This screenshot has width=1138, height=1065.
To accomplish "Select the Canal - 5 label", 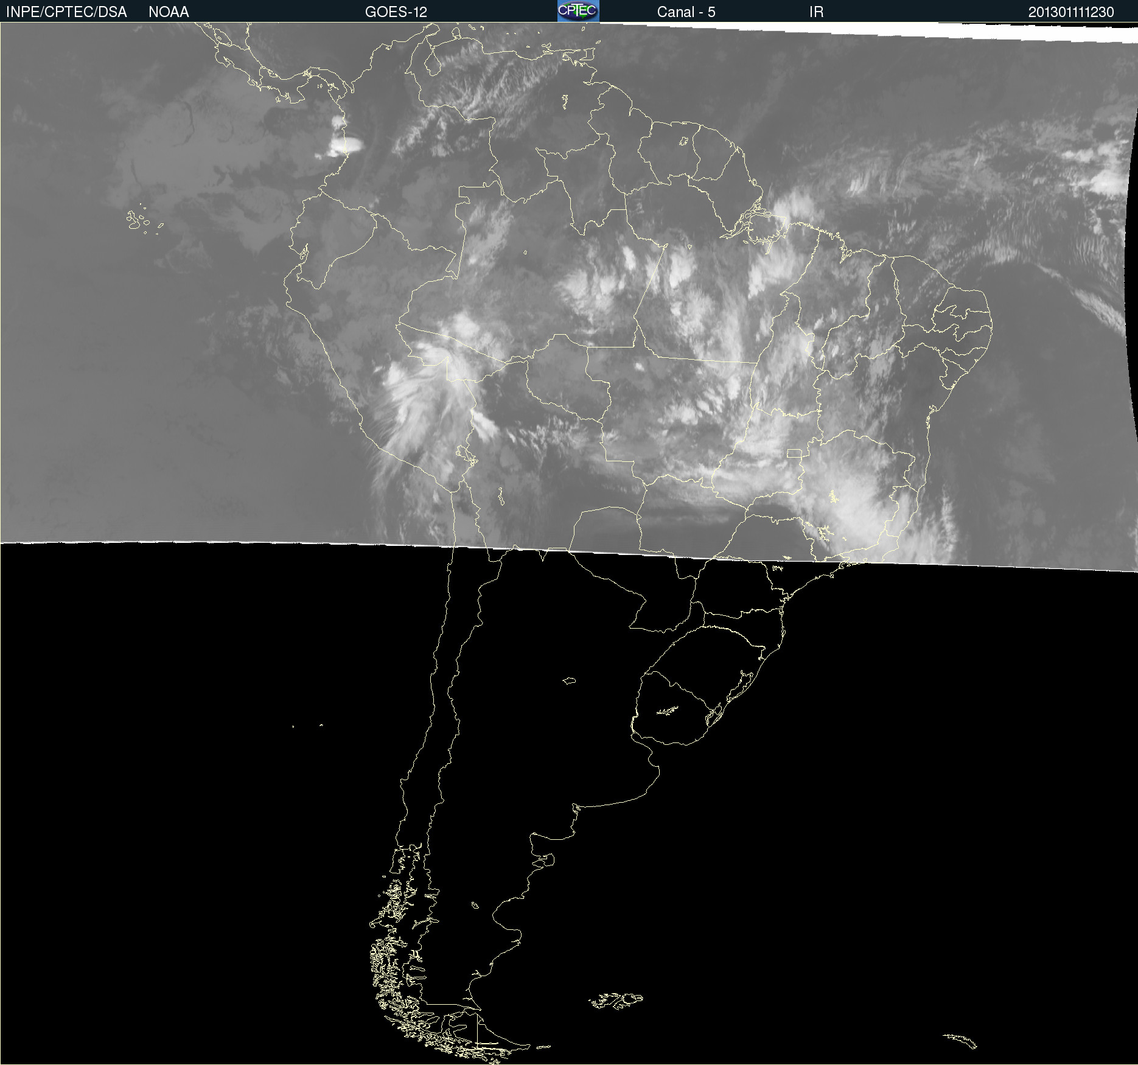I will (686, 12).
